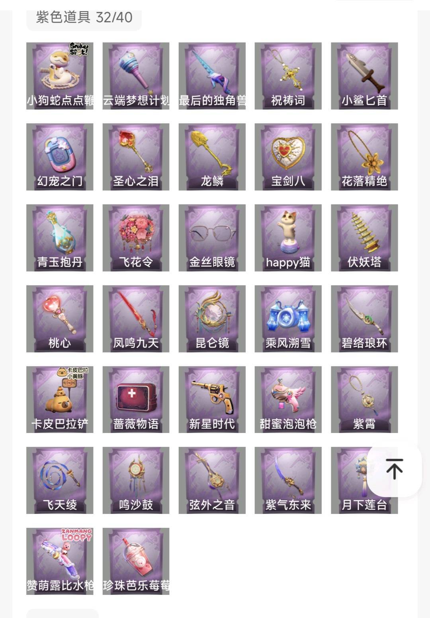The image size is (430, 618).
Task: Open the 赞萌露比水枪 Loopy item
Action: coord(60,561)
